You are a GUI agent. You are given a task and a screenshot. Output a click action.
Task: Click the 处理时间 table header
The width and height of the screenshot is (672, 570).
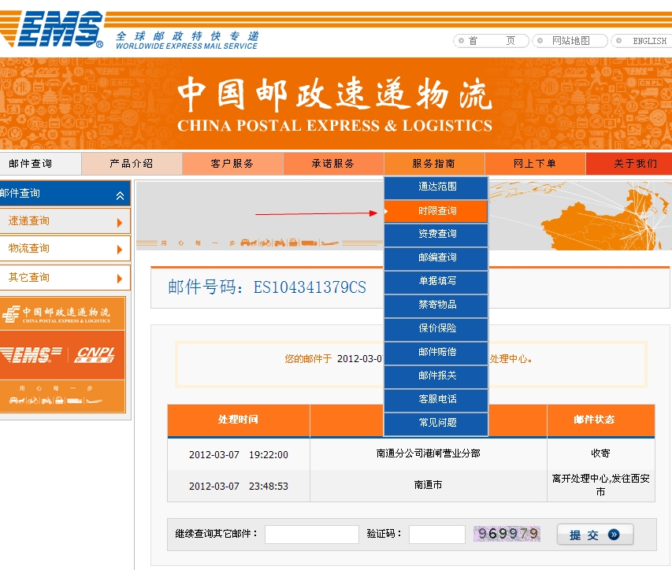tap(239, 420)
